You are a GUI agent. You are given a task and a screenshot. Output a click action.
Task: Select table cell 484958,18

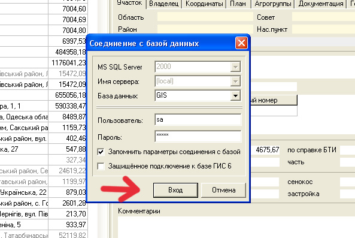[68, 52]
